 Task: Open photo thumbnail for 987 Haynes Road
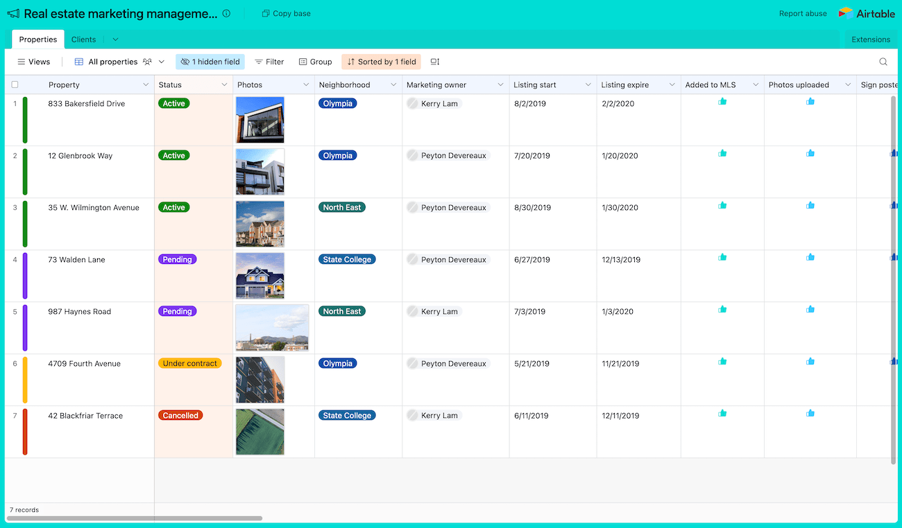tap(272, 328)
